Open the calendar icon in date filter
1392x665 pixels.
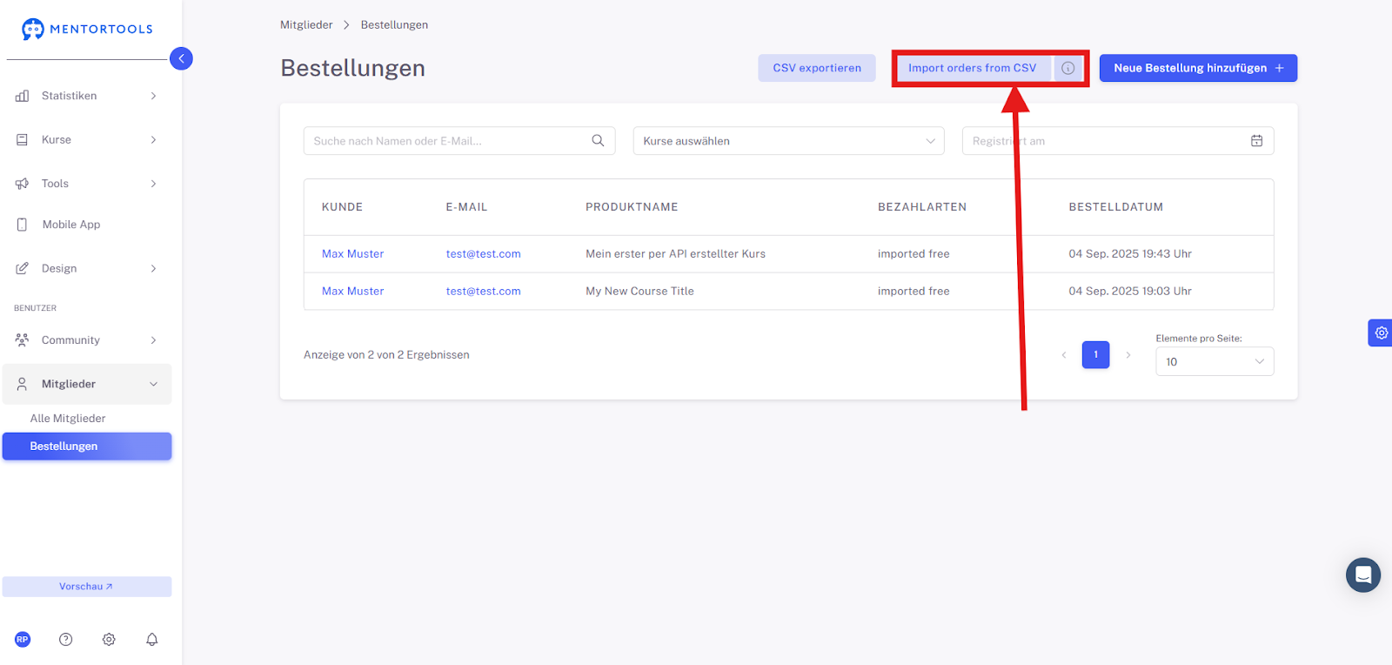[x=1256, y=140]
